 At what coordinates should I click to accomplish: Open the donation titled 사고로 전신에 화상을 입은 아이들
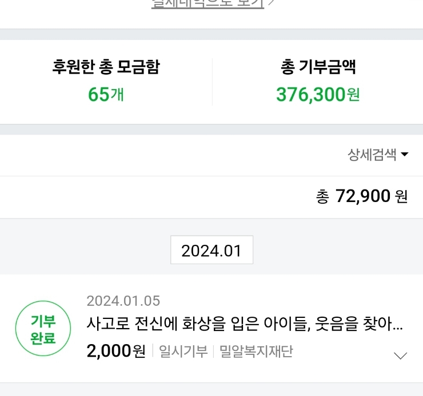(x=245, y=324)
